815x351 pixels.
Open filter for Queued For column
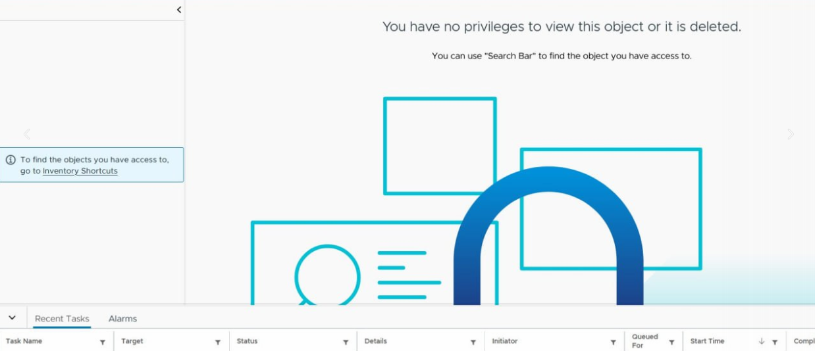pyautogui.click(x=671, y=342)
